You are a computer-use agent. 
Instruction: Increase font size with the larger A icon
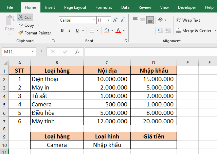115,20
